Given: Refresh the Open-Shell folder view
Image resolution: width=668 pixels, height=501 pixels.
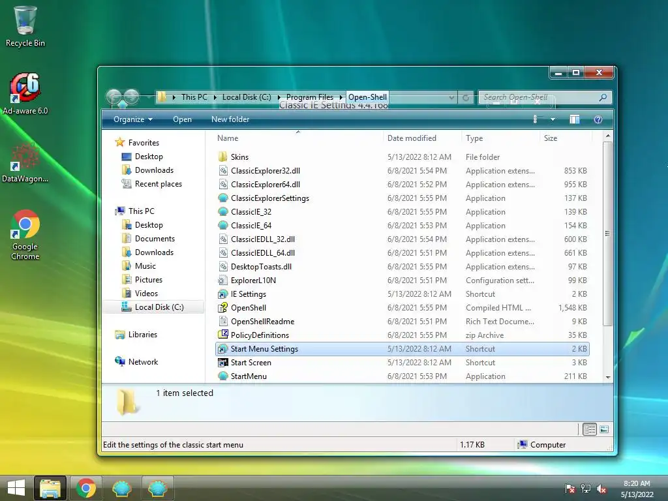Looking at the screenshot, I should pos(466,98).
